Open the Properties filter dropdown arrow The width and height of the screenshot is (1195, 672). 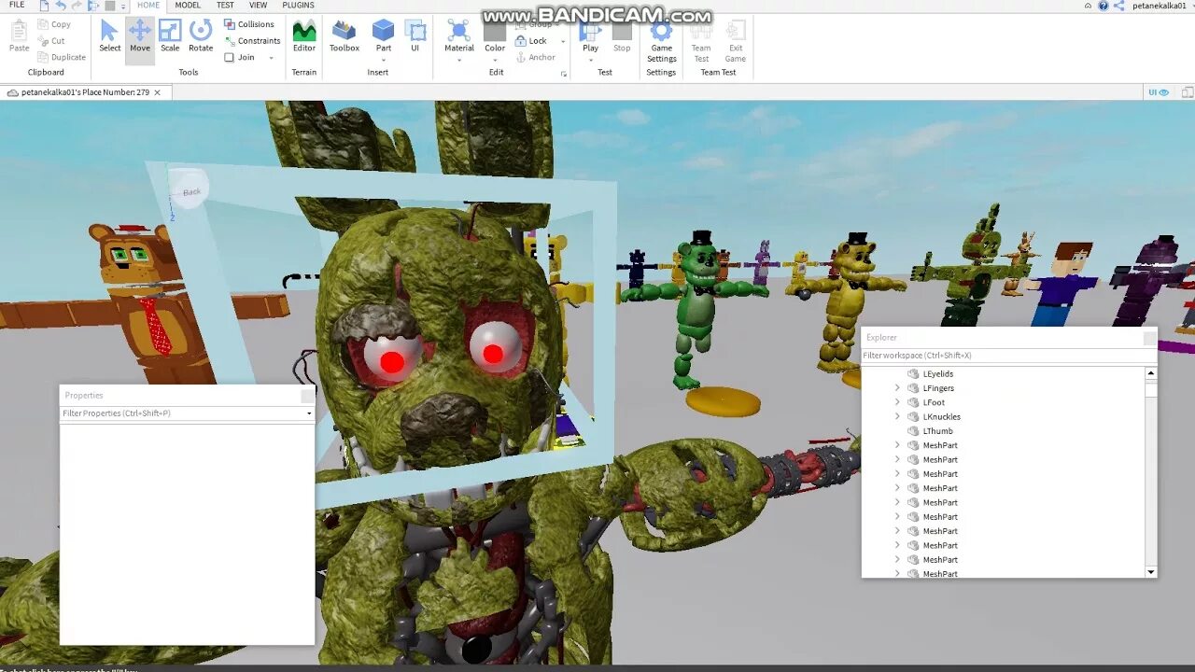tap(309, 413)
